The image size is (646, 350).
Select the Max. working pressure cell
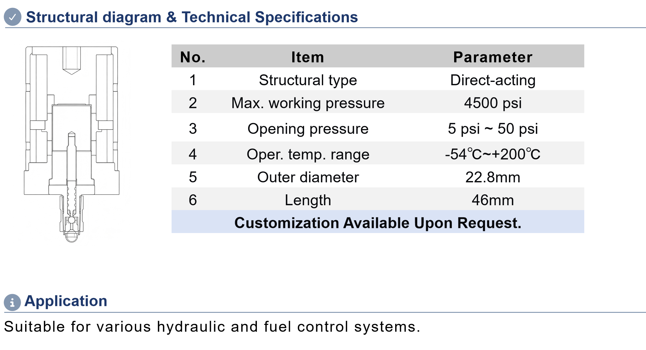308,103
